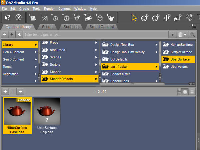Image resolution: width=200 pixels, height=150 pixels.
Task: Open the search history dropdown arrow
Action: [x=172, y=35]
